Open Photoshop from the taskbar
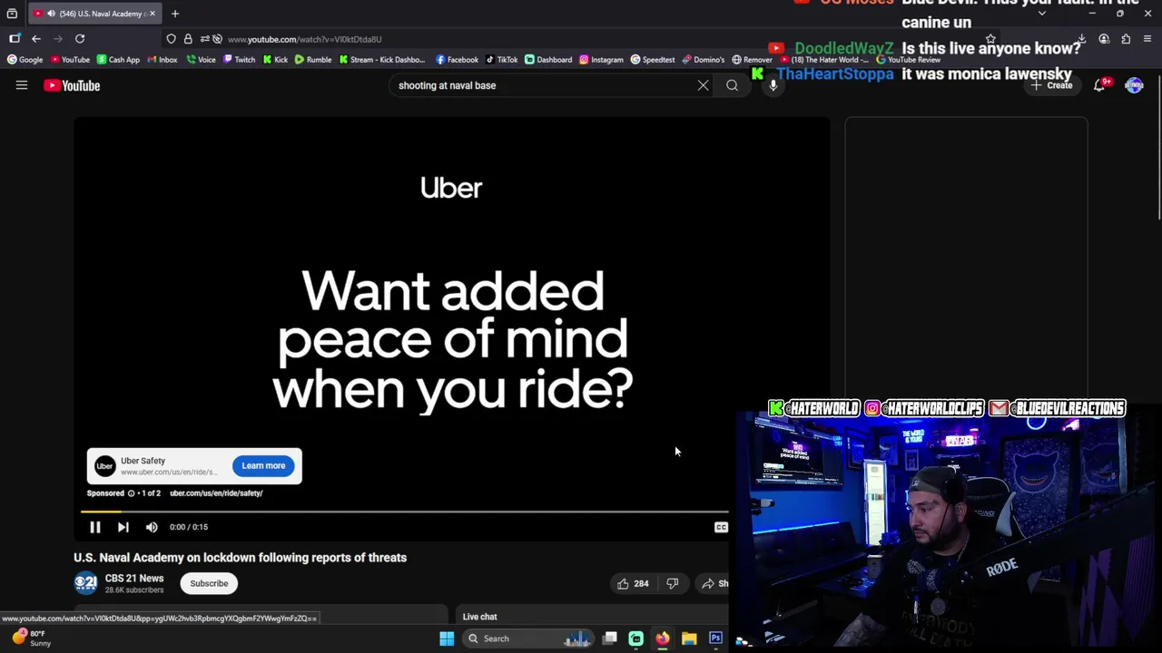The width and height of the screenshot is (1162, 653). [x=715, y=638]
